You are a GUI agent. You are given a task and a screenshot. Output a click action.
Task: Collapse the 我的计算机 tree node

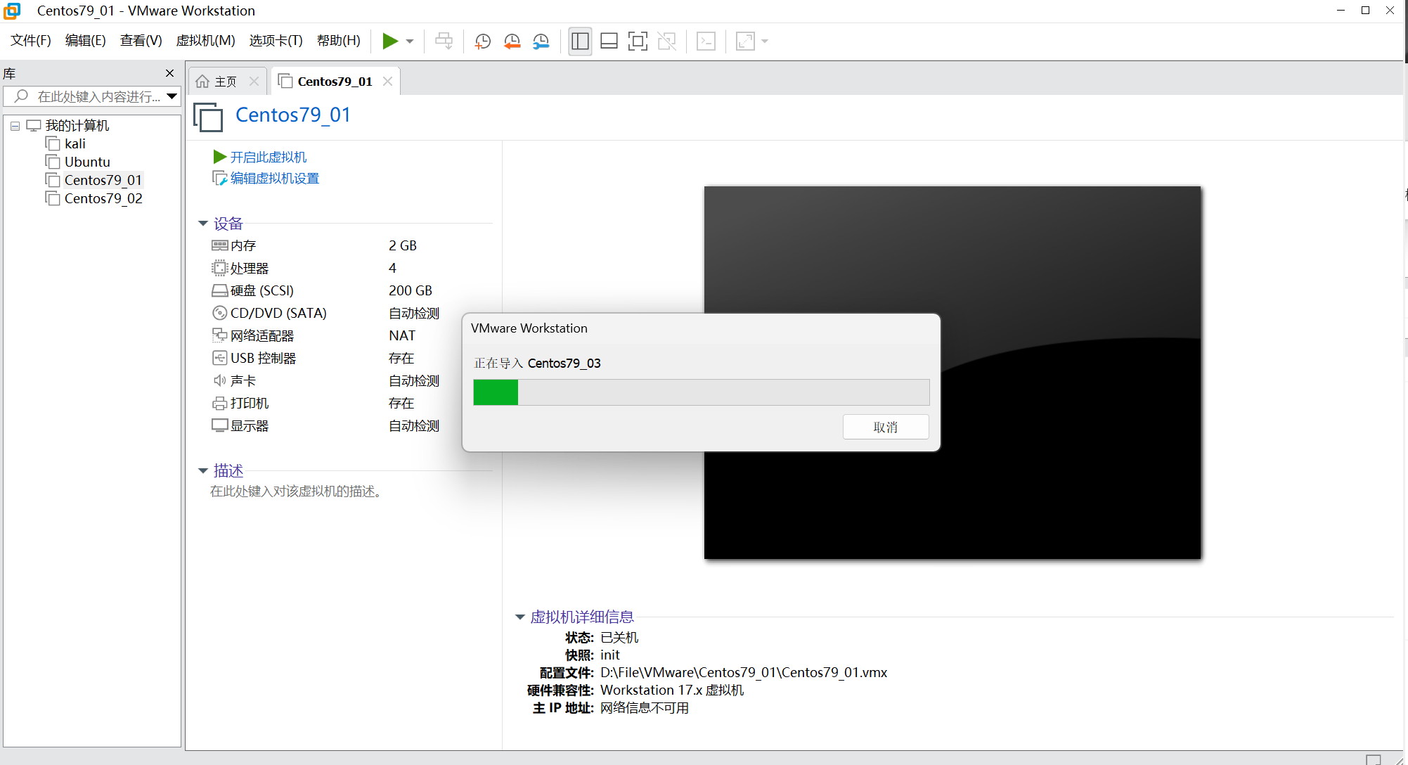pos(15,126)
